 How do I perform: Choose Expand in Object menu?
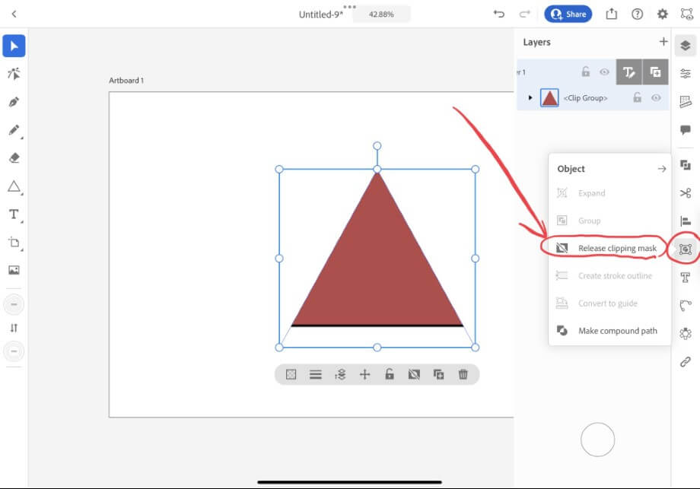[x=609, y=192]
